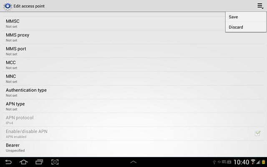Open the APN type setting

(x=133, y=106)
